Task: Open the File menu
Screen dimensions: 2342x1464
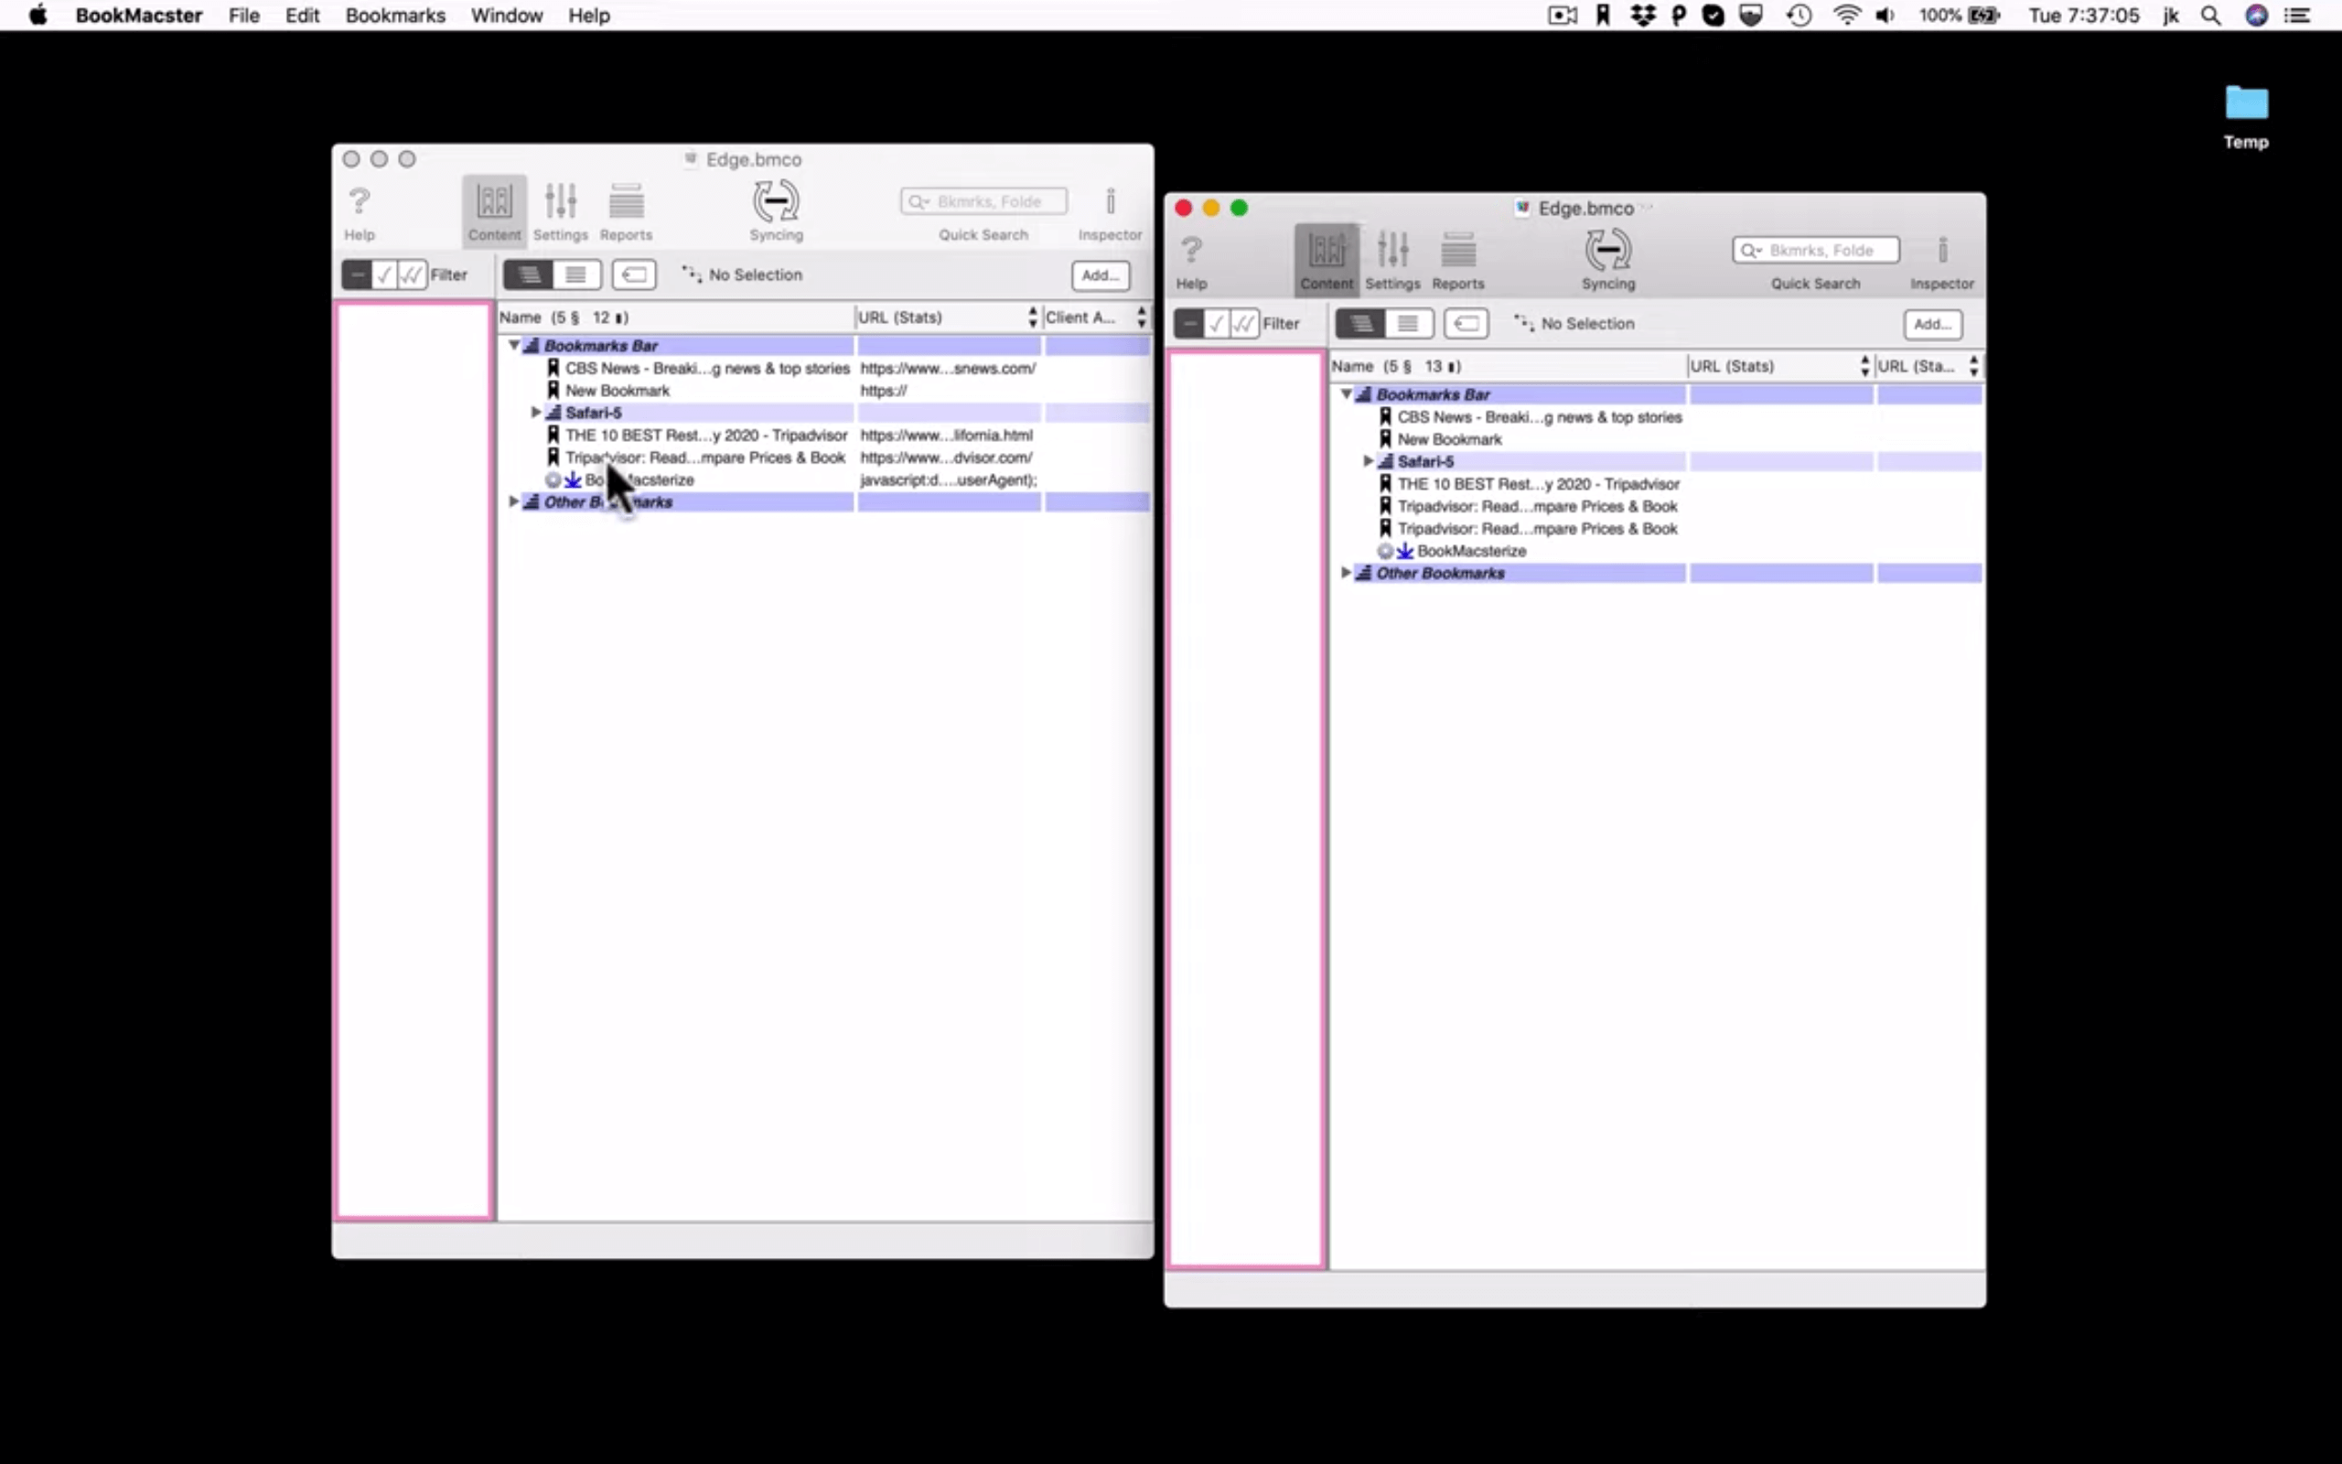Action: 244,16
